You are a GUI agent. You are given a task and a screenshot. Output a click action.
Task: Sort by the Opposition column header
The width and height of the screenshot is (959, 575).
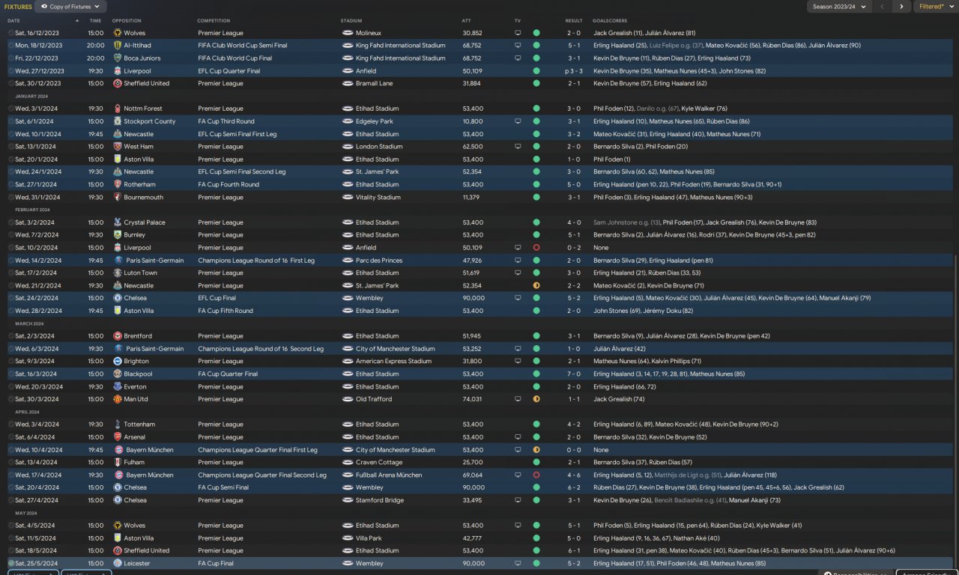click(127, 21)
